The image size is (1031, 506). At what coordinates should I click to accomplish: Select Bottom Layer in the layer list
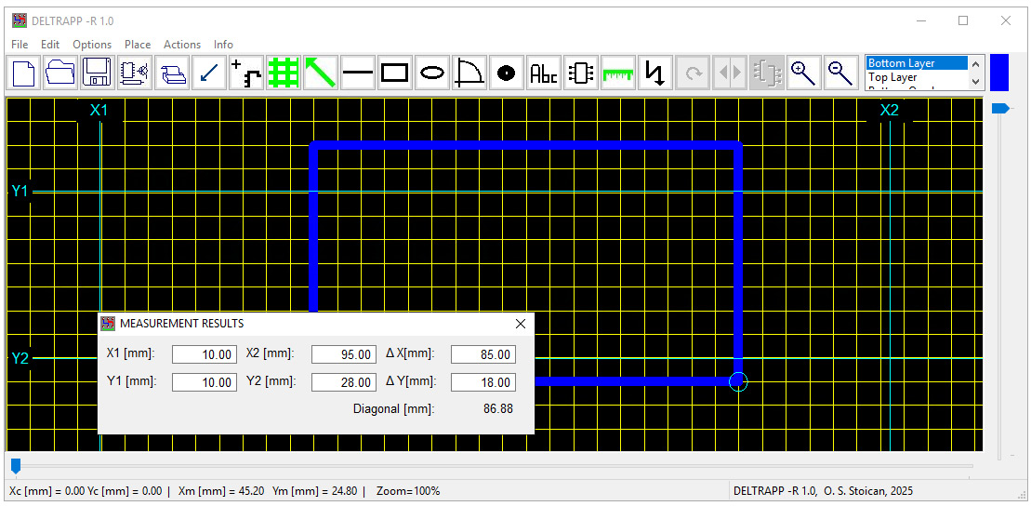click(x=918, y=63)
